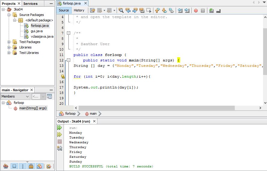Toggle Show Non-Public Members lock filter

[x=31, y=166]
